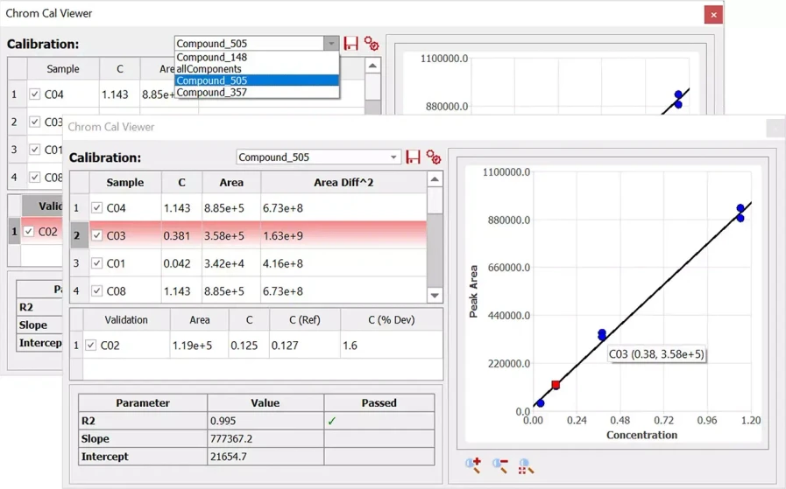Click the red validation point on chart
This screenshot has height=489, width=786.
556,385
